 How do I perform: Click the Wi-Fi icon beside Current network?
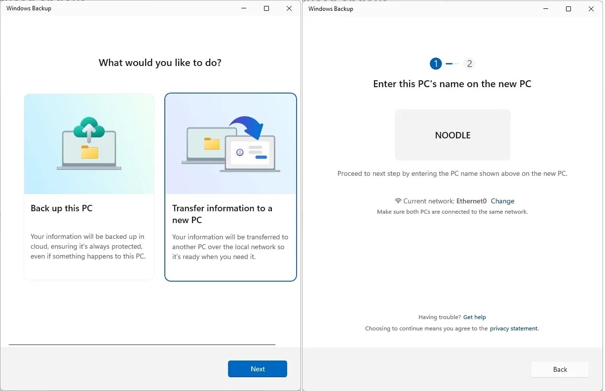tap(398, 200)
